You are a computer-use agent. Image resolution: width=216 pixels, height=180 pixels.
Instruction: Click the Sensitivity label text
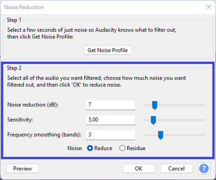tap(20, 120)
